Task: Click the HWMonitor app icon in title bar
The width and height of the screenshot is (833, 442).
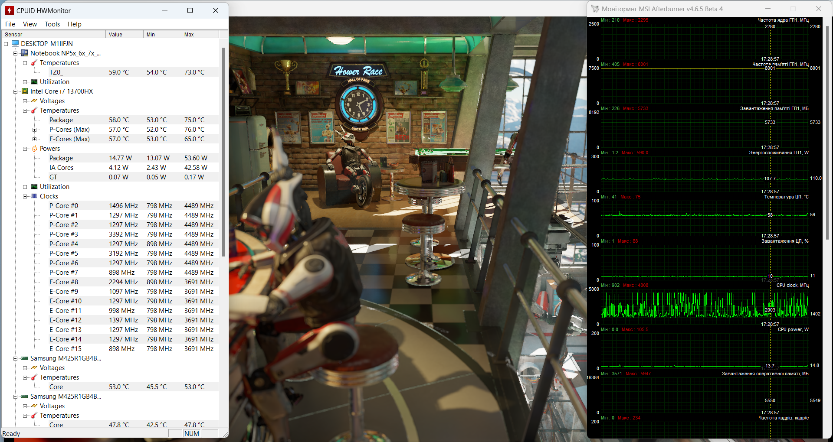Action: tap(10, 10)
